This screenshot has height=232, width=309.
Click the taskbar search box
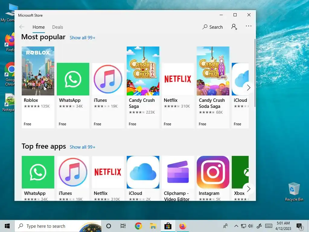pyautogui.click(x=58, y=226)
